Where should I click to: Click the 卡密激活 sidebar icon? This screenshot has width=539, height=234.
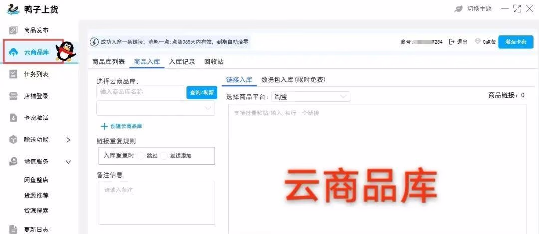pyautogui.click(x=13, y=118)
